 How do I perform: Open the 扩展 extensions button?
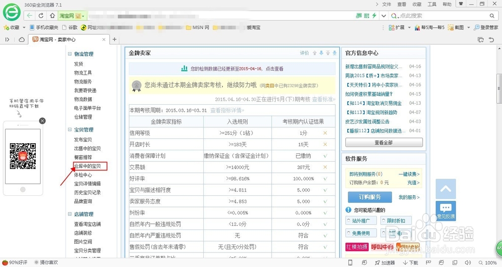point(397,28)
